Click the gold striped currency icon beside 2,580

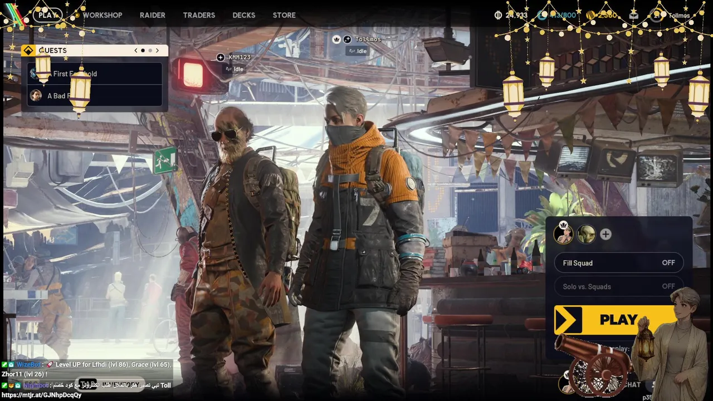(x=590, y=15)
